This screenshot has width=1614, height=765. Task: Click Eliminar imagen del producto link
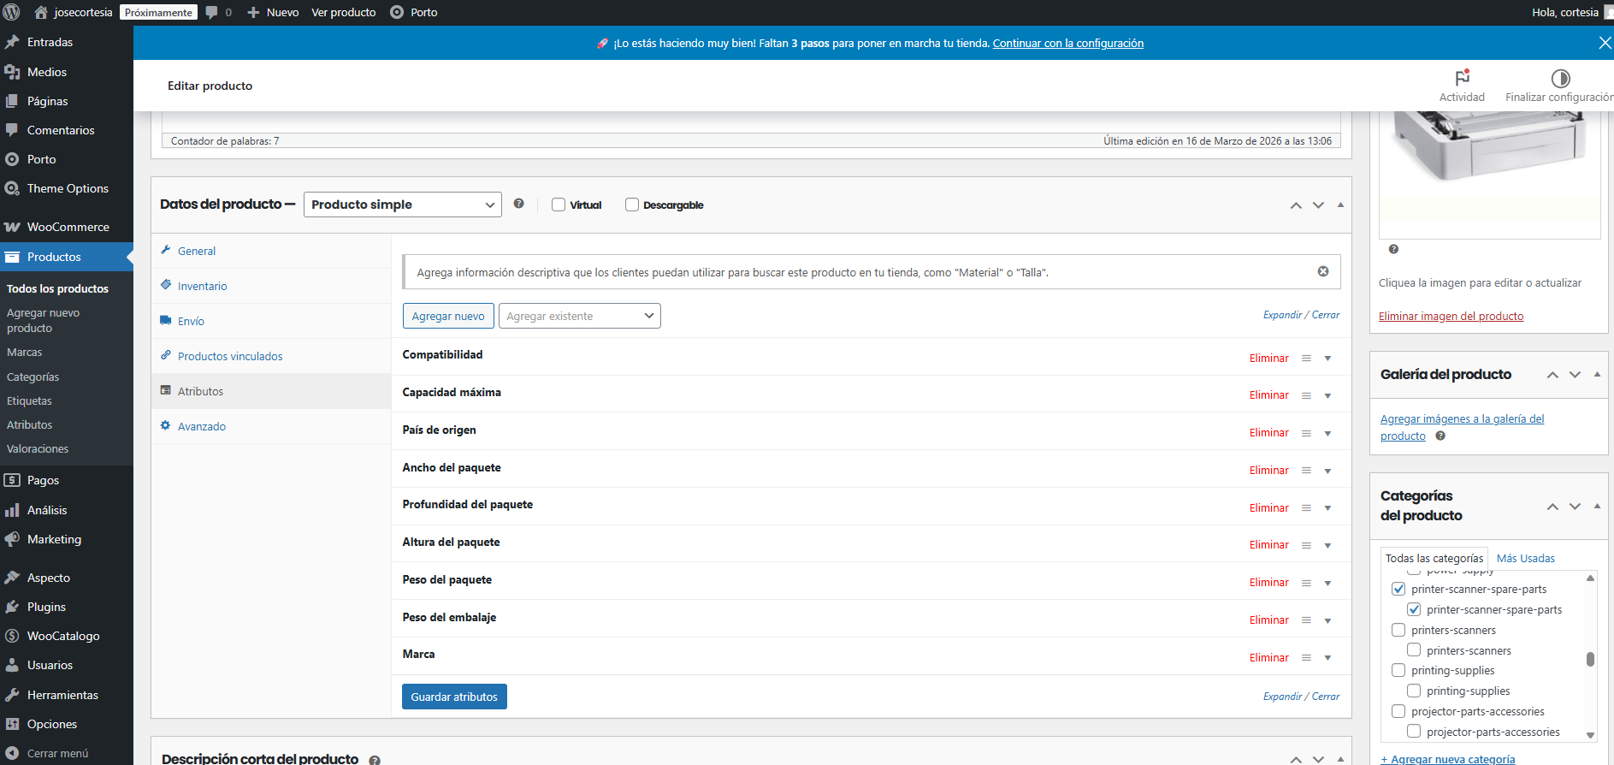(1451, 316)
